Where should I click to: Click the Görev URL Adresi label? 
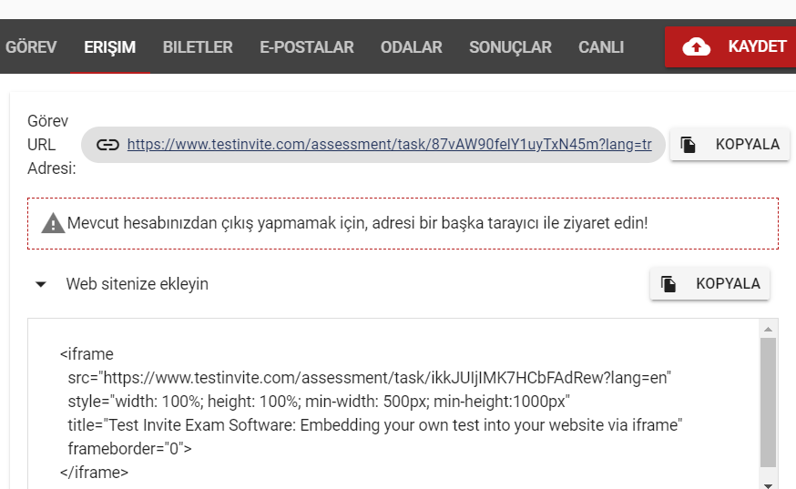pos(51,145)
